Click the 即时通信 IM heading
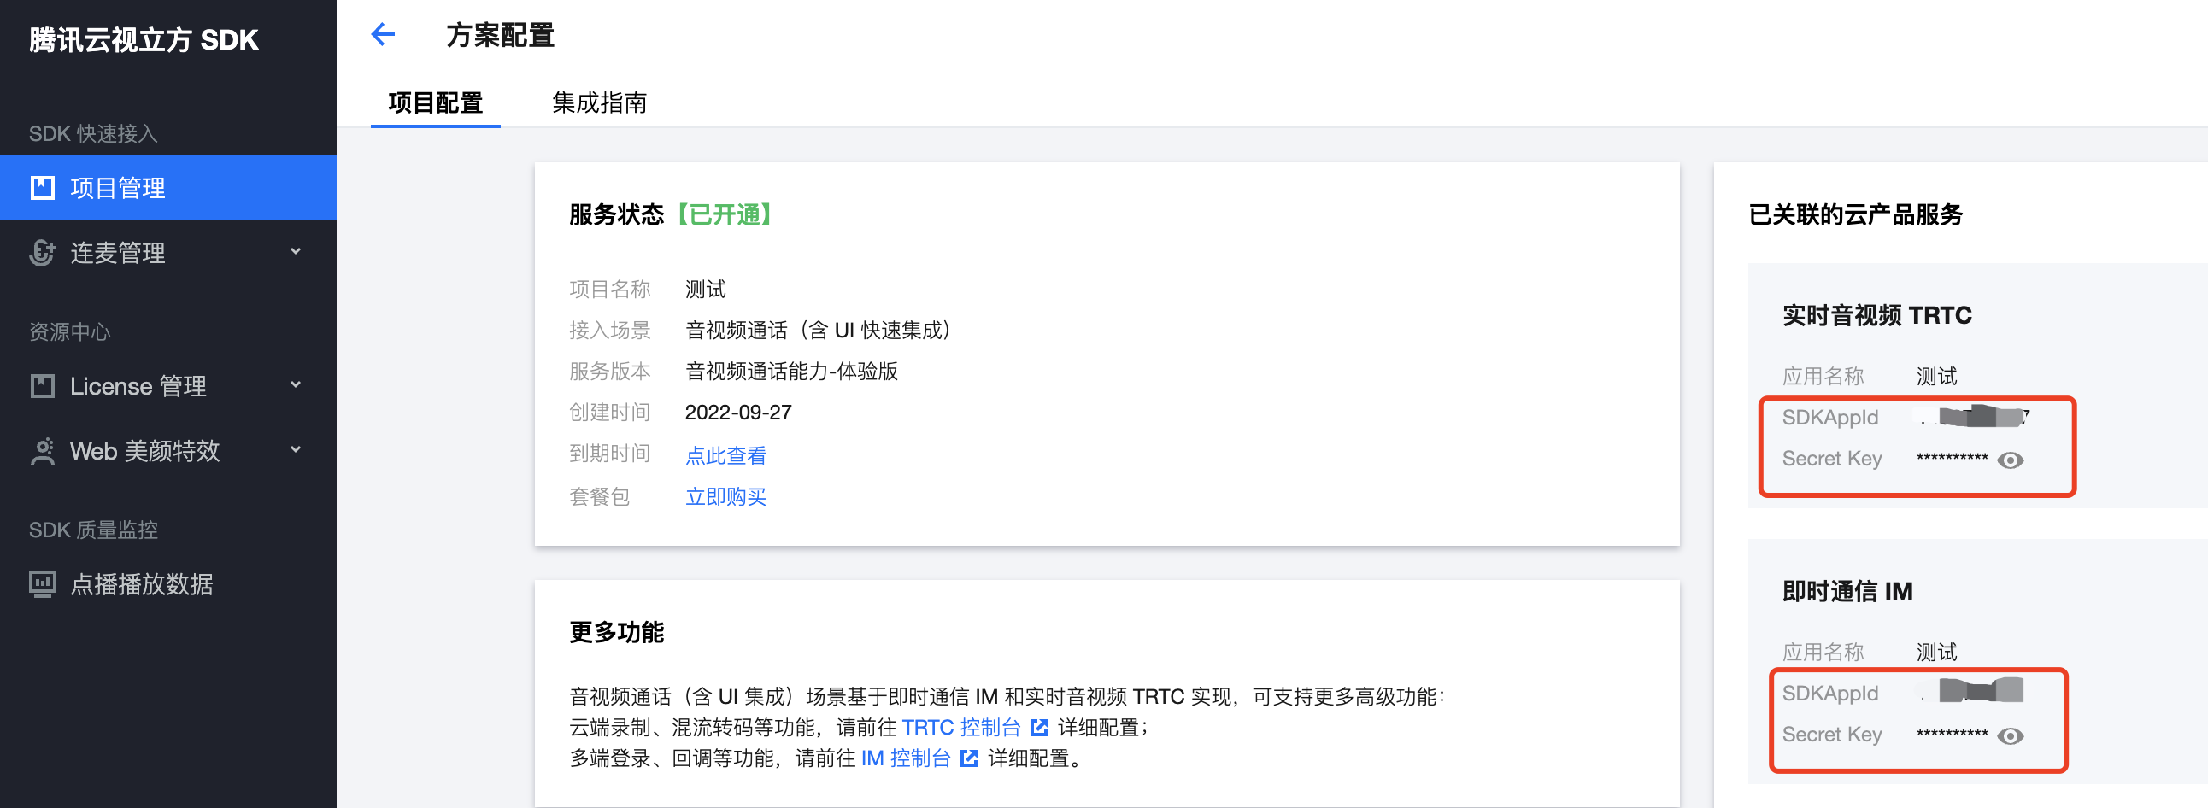The width and height of the screenshot is (2208, 808). click(x=1847, y=591)
